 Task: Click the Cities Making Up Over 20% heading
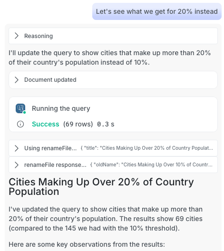pos(101,187)
